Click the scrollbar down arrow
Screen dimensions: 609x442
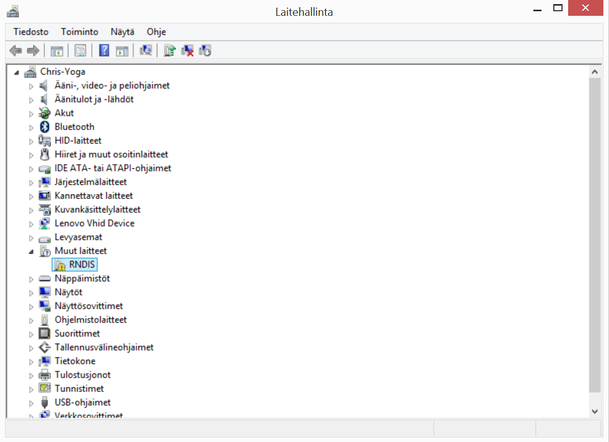595,411
